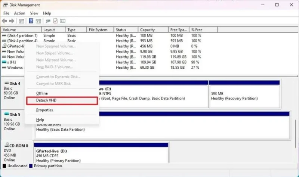Image resolution: width=299 pixels, height=177 pixels.
Task: Click the drive icon beside Disk 4 partition 1
Action: coord(4,35)
